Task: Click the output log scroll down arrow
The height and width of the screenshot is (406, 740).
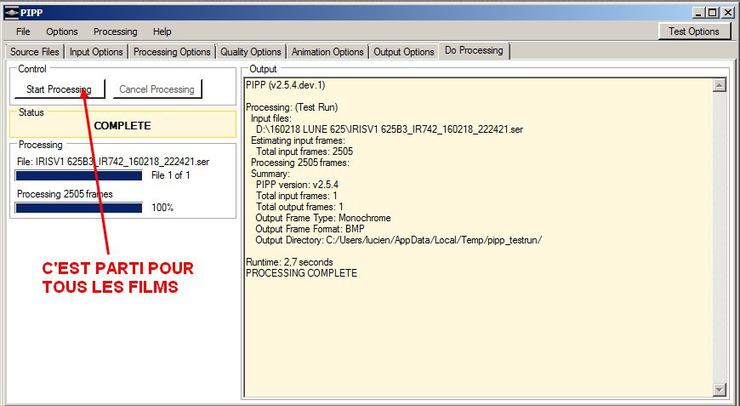Action: (x=720, y=390)
